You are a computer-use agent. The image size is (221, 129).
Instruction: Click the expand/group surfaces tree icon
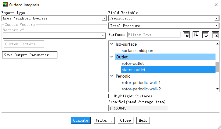[x=196, y=35]
